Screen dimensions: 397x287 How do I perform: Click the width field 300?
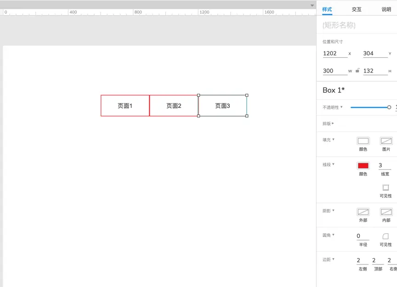(335, 71)
